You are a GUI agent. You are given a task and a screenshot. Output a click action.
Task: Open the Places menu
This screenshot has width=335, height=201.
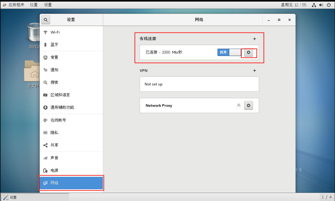34,5
